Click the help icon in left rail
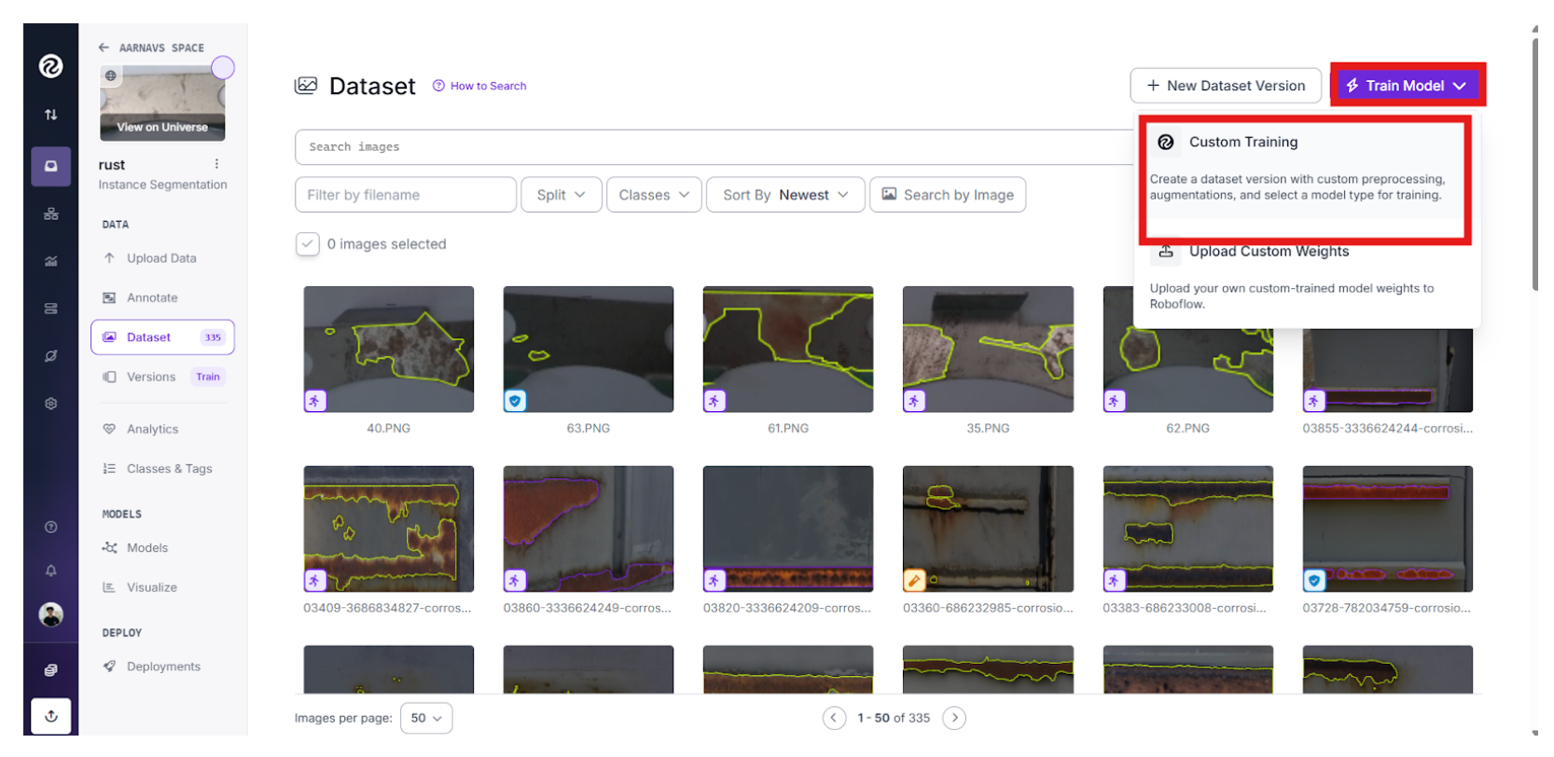 click(x=51, y=528)
